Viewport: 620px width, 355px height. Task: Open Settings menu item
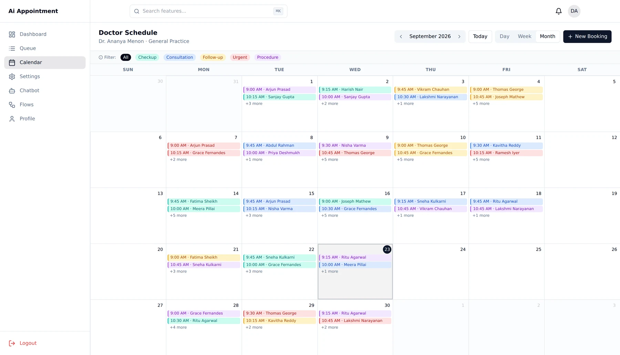[x=45, y=77]
